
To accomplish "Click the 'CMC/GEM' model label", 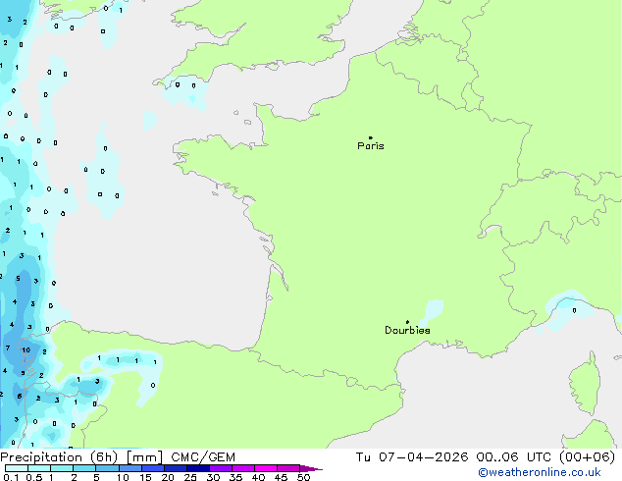I will click(203, 457).
